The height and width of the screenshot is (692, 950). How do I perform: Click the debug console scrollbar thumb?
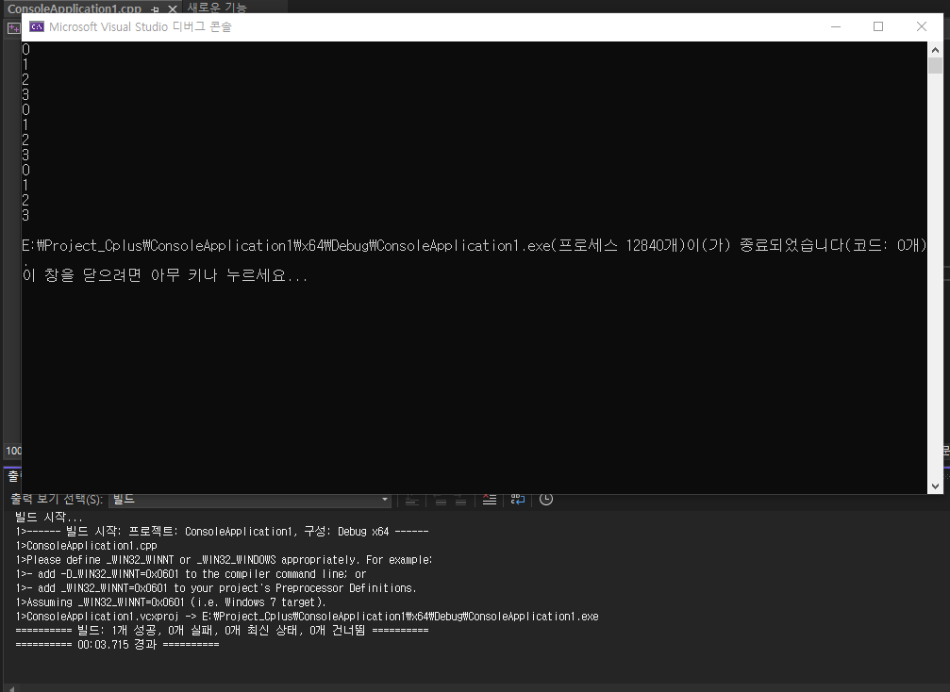coord(935,65)
